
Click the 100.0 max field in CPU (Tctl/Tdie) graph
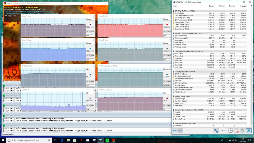coord(90,69)
